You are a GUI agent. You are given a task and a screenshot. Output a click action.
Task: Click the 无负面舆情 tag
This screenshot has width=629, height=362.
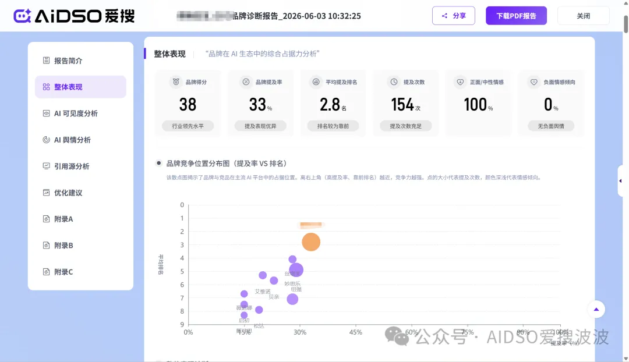coord(551,126)
